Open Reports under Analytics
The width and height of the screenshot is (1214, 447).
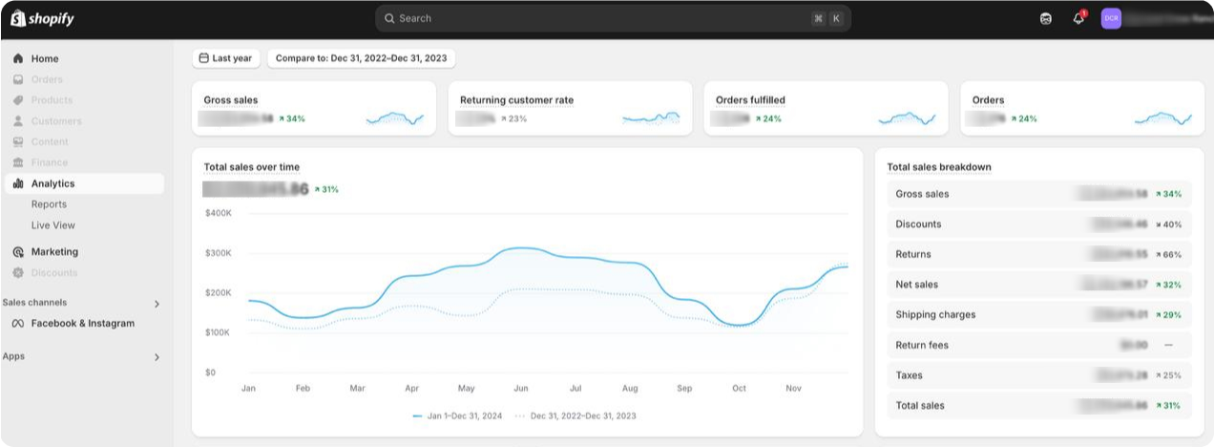pos(49,204)
